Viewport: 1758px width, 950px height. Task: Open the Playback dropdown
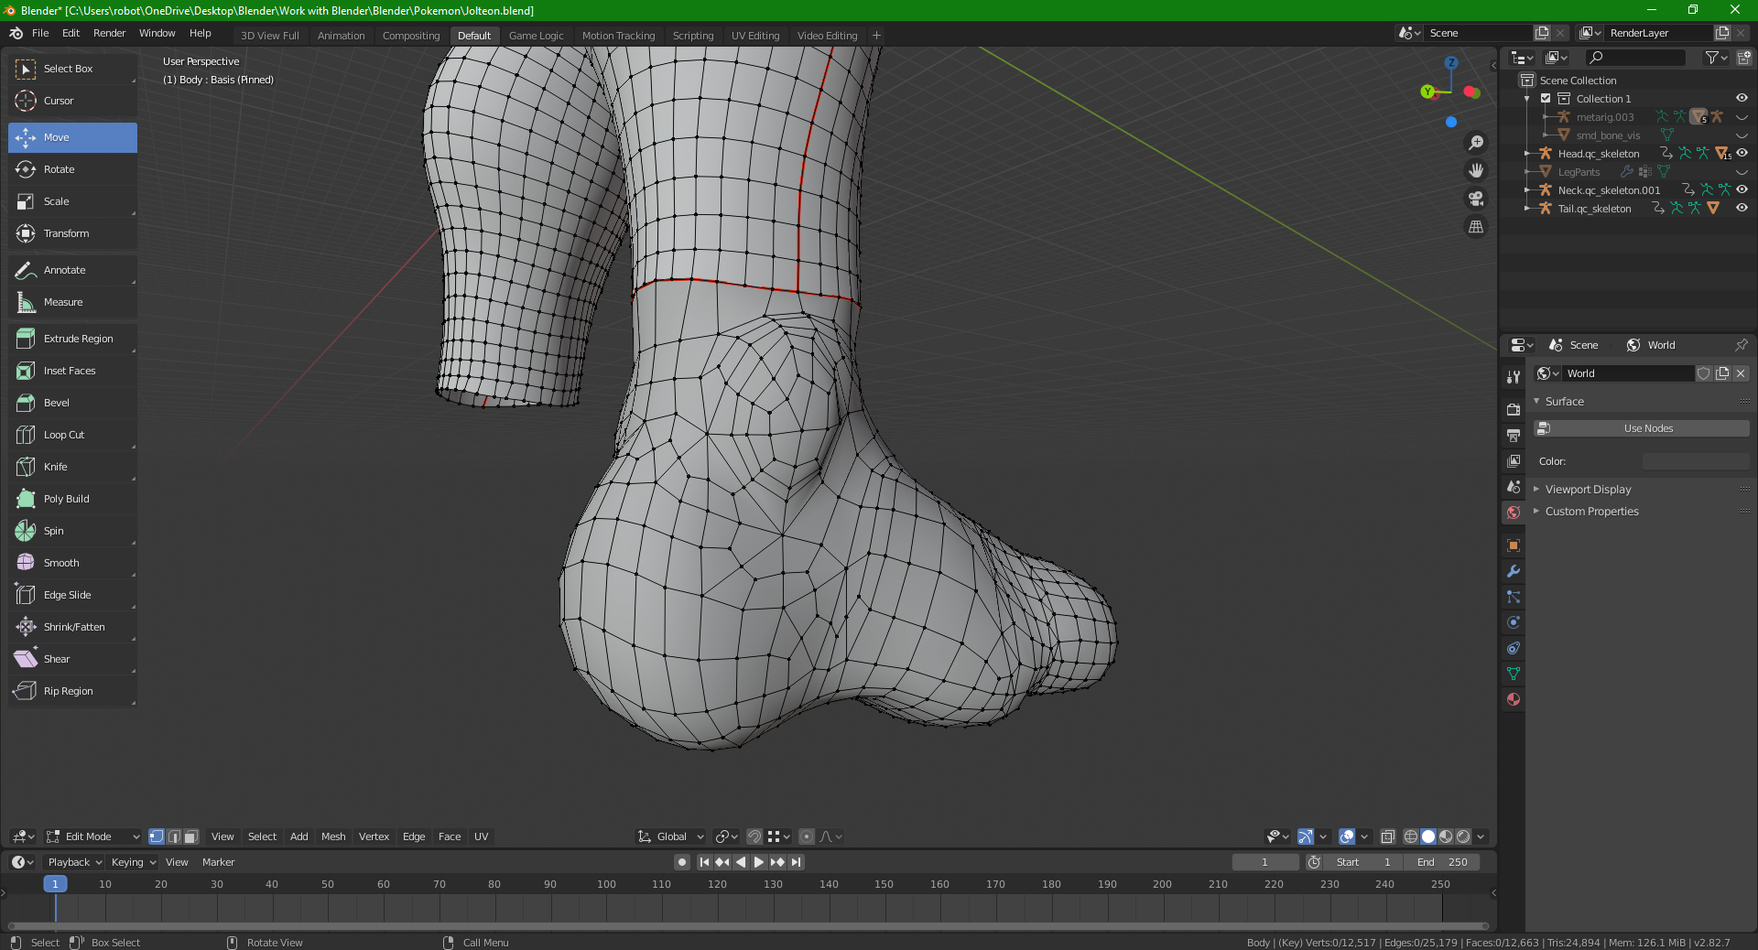[x=75, y=862]
